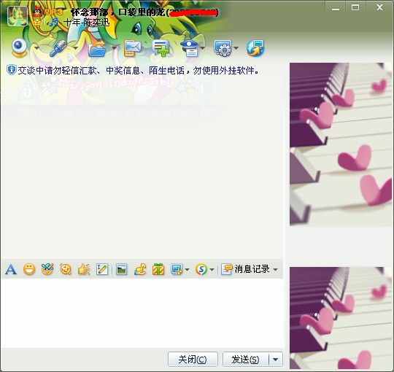
Task: Click the upper piano hearts QQ show image
Action: [341, 144]
